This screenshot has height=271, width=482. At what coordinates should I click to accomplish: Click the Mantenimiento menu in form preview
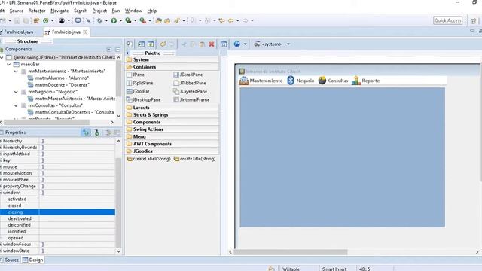(x=261, y=81)
